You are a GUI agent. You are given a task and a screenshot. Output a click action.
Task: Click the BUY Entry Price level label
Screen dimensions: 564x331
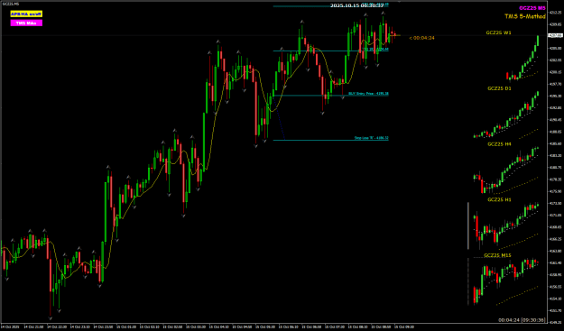pyautogui.click(x=368, y=94)
